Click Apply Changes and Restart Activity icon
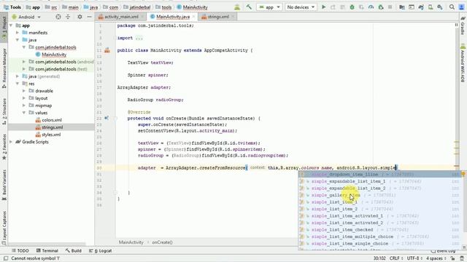The width and height of the screenshot is (467, 262). (x=333, y=7)
